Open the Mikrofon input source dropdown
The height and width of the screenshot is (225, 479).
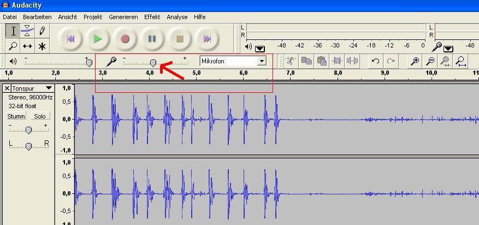262,61
